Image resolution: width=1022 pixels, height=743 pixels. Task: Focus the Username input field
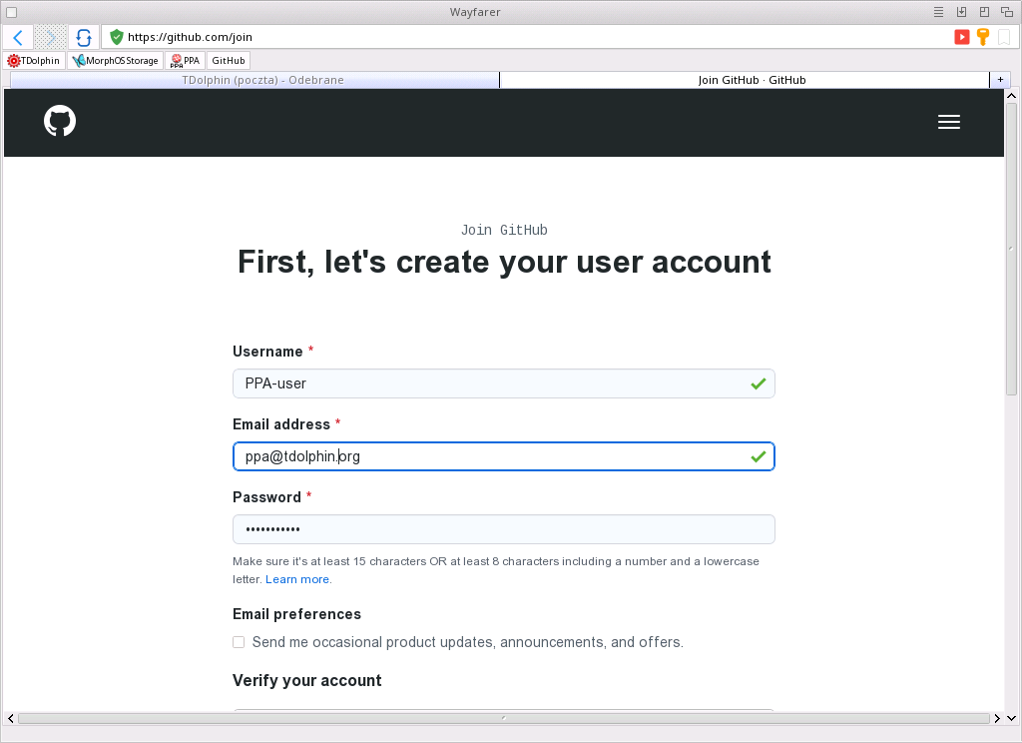pyautogui.click(x=504, y=383)
